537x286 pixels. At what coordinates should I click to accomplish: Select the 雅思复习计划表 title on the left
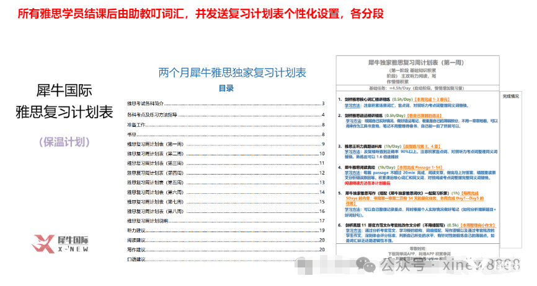[64, 112]
